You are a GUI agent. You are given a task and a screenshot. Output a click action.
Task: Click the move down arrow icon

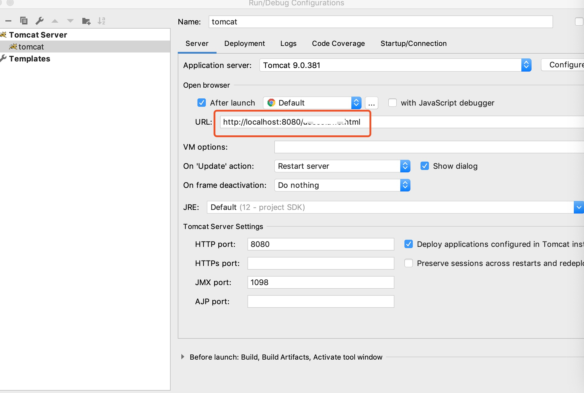70,21
